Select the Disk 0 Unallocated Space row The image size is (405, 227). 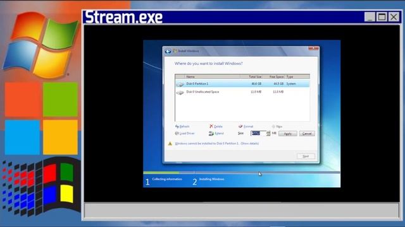coord(242,92)
